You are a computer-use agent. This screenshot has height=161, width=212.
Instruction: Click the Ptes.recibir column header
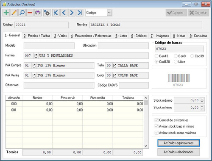pos(98,98)
